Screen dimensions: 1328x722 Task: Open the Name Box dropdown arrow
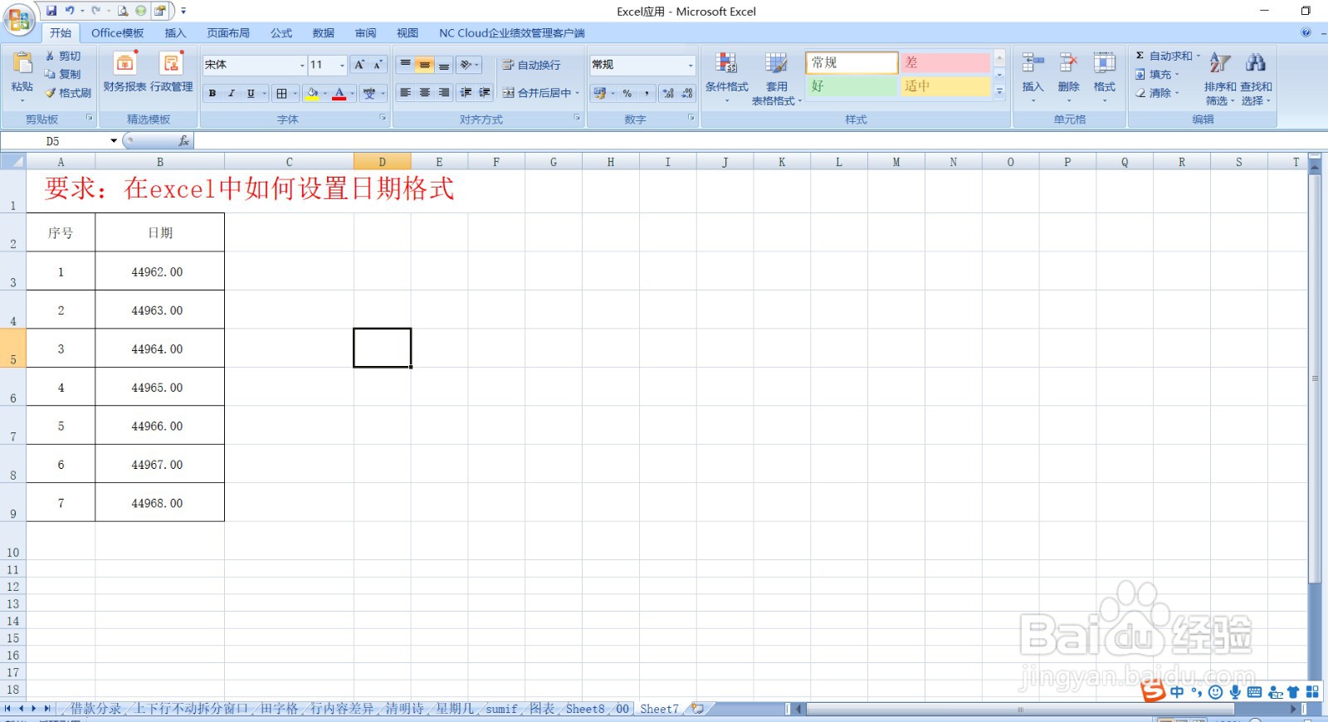(x=114, y=141)
